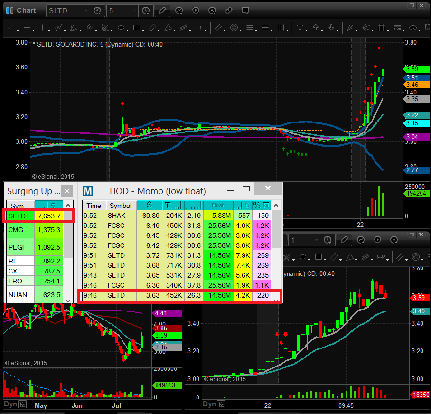Image resolution: width=431 pixels, height=414 pixels.
Task: Select the rectangle drawing tool in top chart
Action: [137, 28]
